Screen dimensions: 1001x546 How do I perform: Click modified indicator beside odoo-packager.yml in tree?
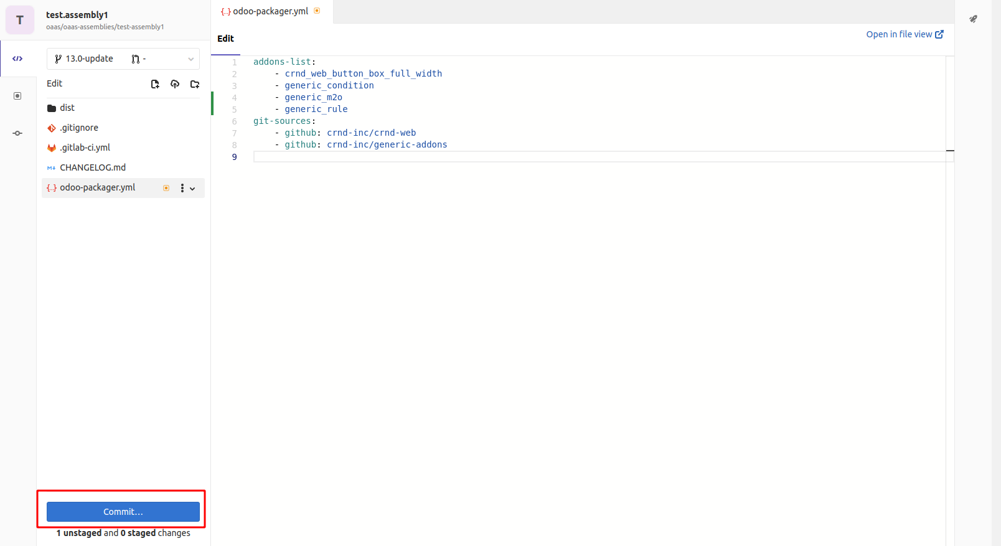(x=166, y=188)
